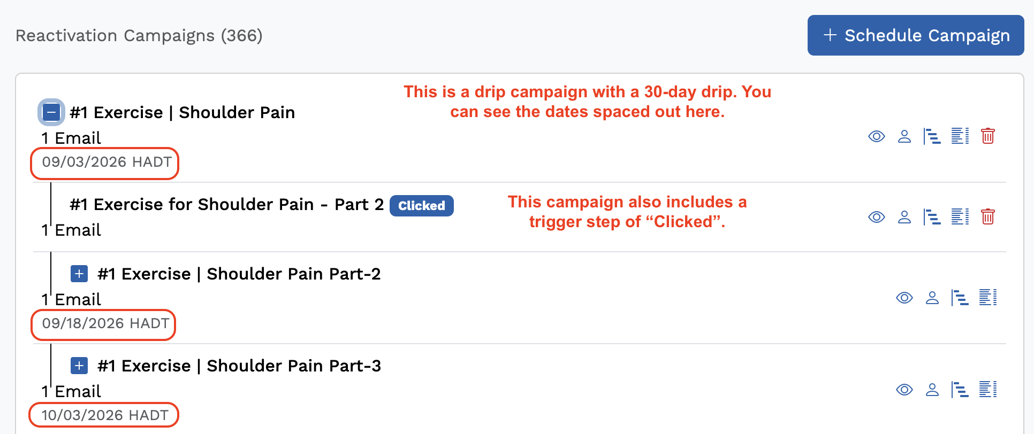Preview the Part 2 Clicked trigger email
The width and height of the screenshot is (1034, 434).
pyautogui.click(x=877, y=217)
